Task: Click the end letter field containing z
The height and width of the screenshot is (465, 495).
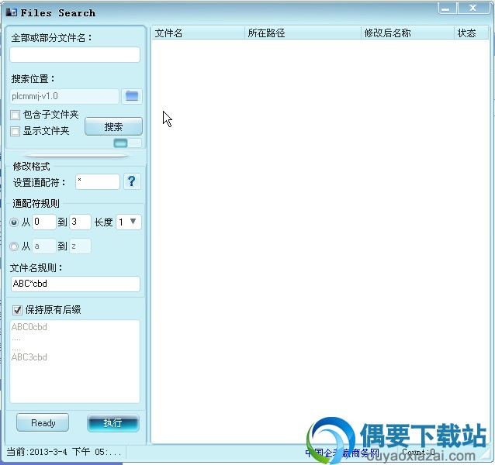Action: (80, 246)
